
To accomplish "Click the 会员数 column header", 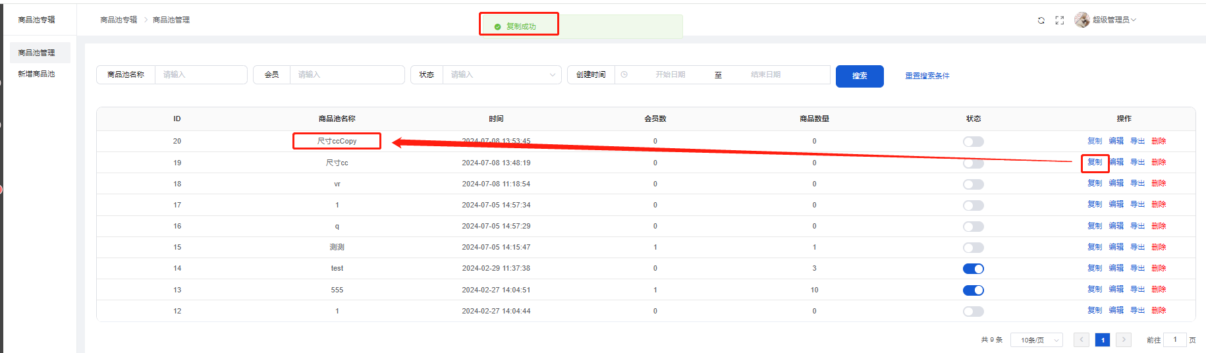I will pos(655,119).
